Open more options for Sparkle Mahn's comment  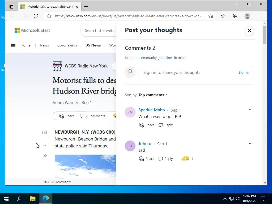pos(251,110)
